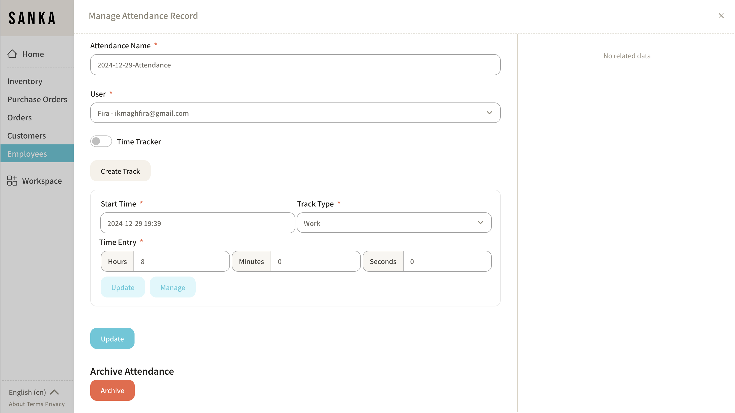
Task: Click the Home house icon
Action: [x=12, y=54]
